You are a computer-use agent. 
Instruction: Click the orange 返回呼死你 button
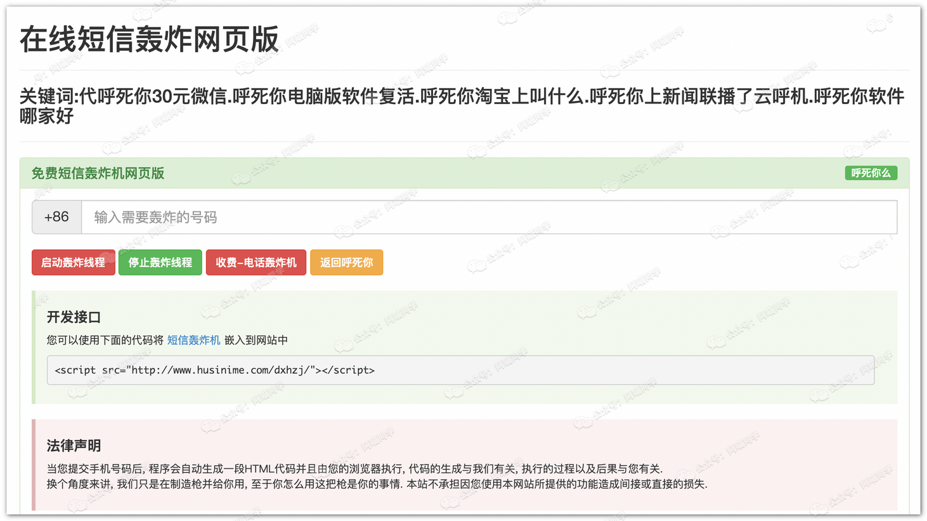click(x=346, y=263)
